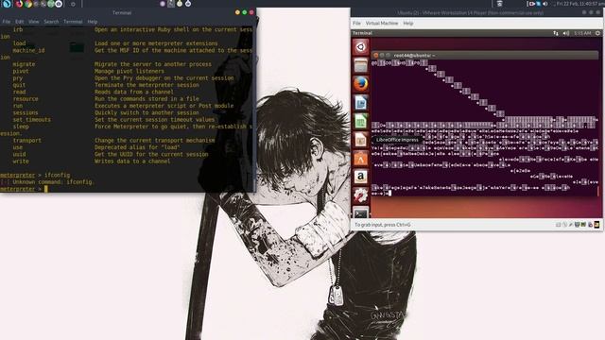Screen dimensions: 605x340
Task: Launch Firefox from the top panel
Action: click(19, 4)
